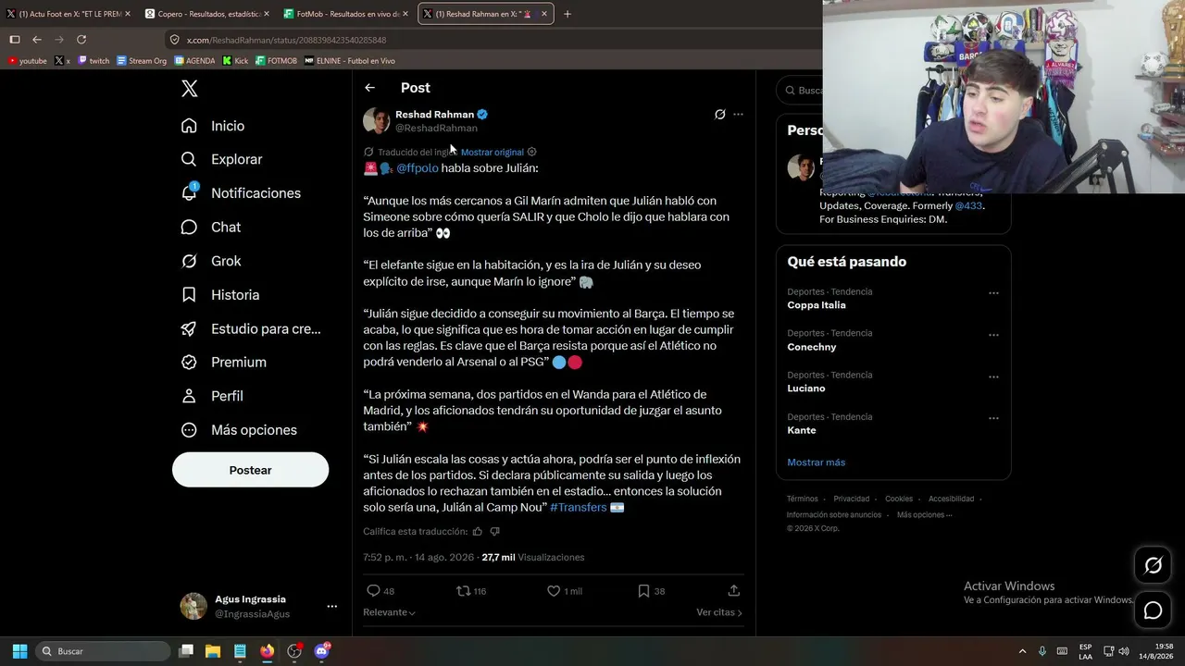Open the Stream Org bookmark
The width and height of the screenshot is (1185, 666).
point(142,61)
